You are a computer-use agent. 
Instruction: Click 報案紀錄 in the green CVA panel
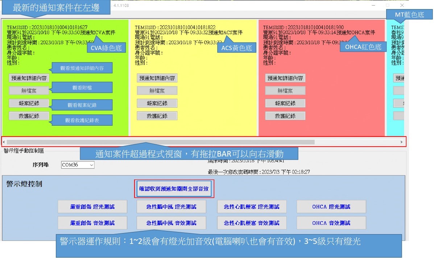tap(29, 103)
